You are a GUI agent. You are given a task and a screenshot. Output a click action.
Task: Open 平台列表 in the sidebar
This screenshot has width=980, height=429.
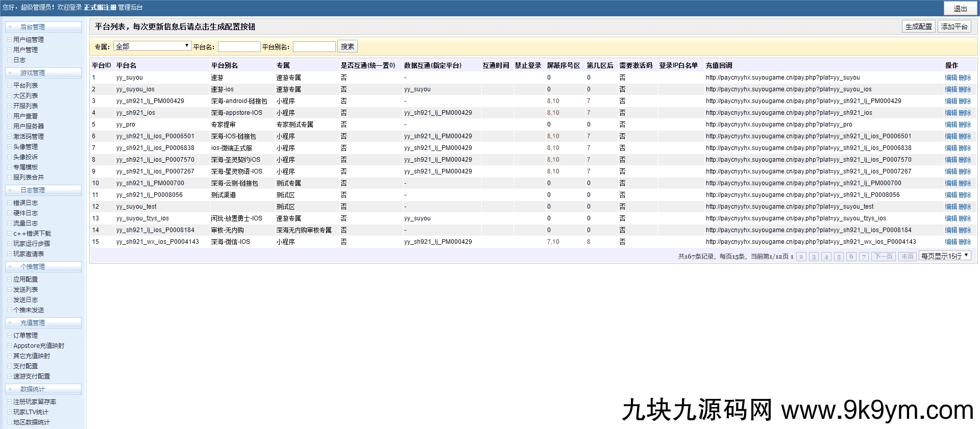tap(26, 86)
